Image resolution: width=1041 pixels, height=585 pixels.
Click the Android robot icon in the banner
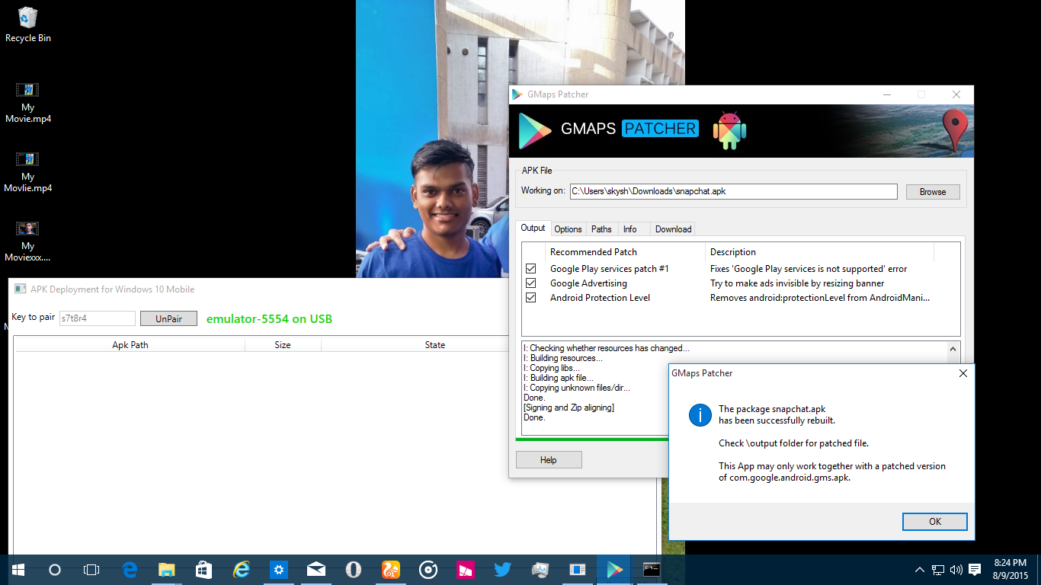(x=729, y=131)
